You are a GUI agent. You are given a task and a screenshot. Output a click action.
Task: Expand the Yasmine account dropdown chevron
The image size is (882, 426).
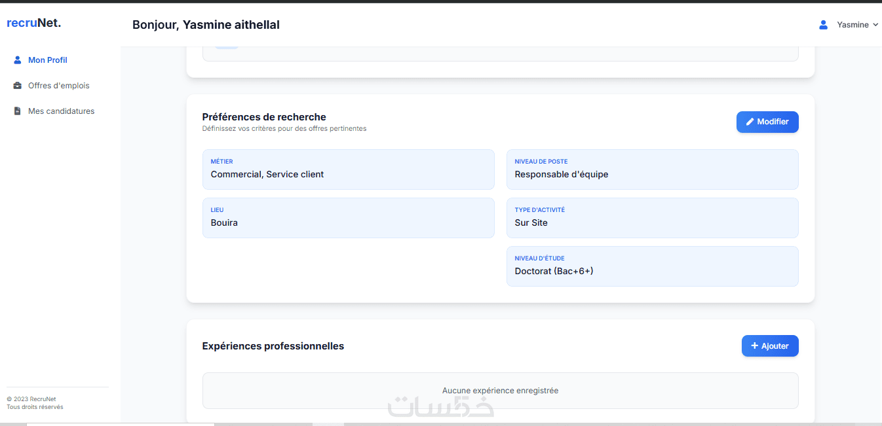click(x=875, y=25)
